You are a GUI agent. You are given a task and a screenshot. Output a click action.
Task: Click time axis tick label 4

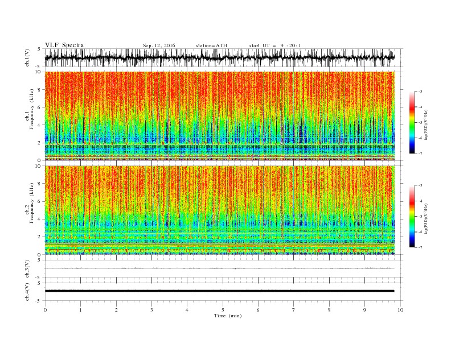tap(187, 310)
